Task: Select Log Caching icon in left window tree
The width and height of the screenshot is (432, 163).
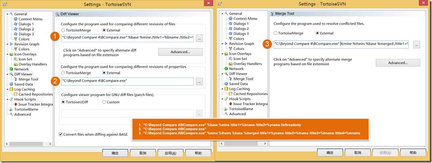Action: click(11, 89)
